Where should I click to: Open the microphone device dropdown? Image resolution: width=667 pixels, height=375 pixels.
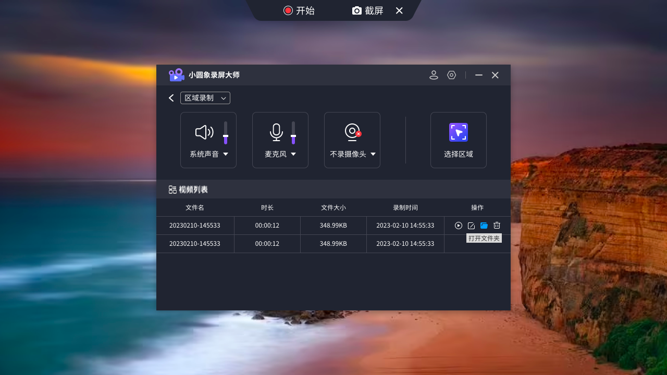[x=293, y=154]
